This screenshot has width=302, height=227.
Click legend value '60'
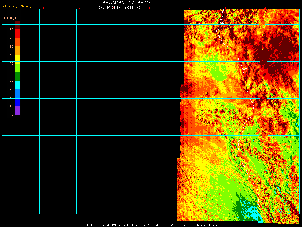coord(11,46)
